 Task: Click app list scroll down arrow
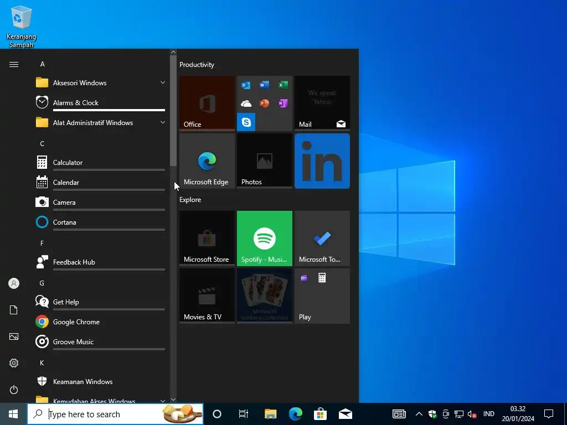[173, 400]
